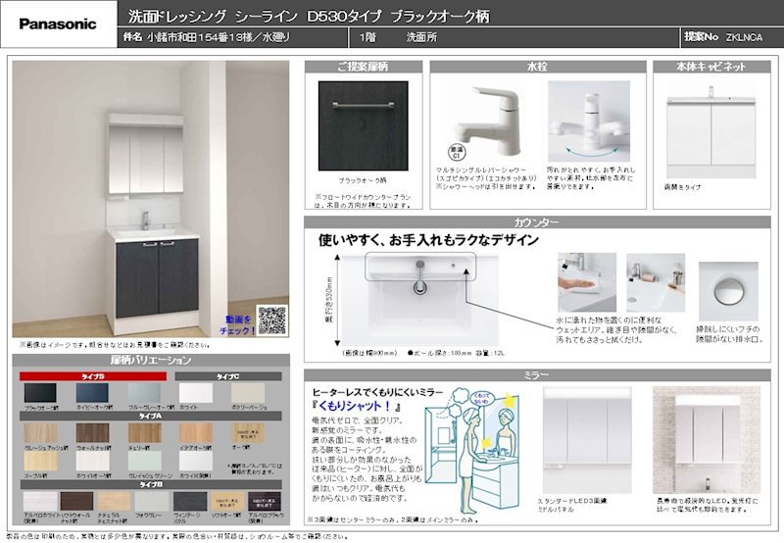Select the グレージュアッシュ柄 swatch

[40, 433]
